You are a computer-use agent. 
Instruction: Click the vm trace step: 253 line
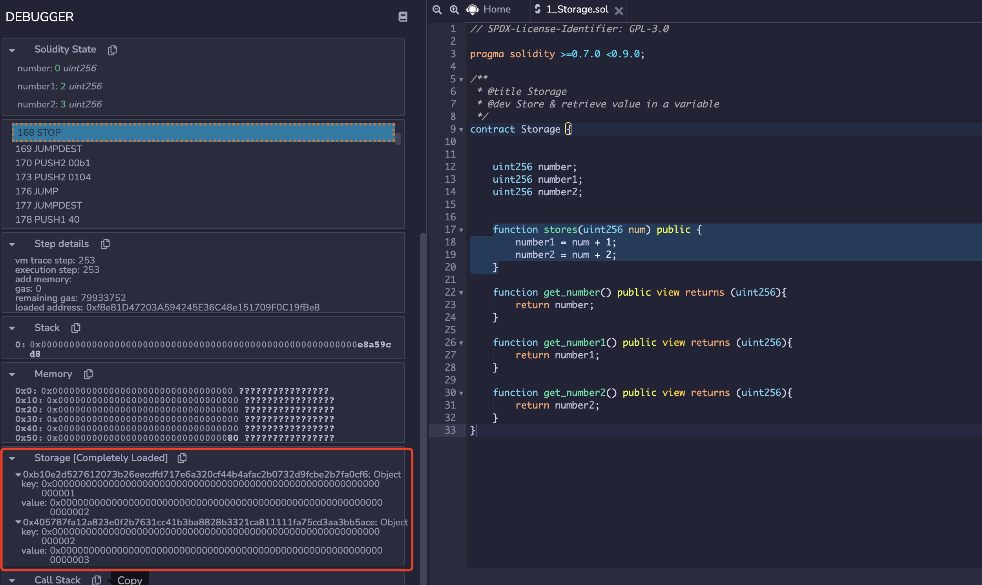point(55,261)
